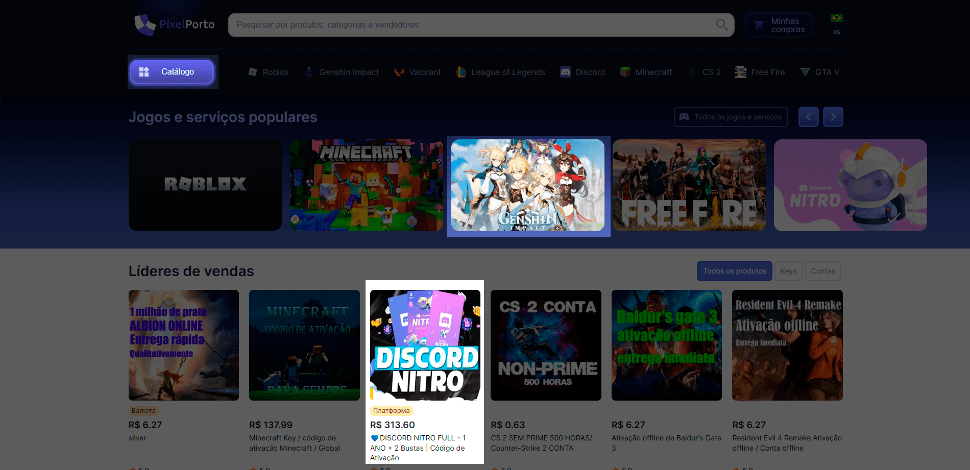Click the PixelPorto logo

click(174, 24)
